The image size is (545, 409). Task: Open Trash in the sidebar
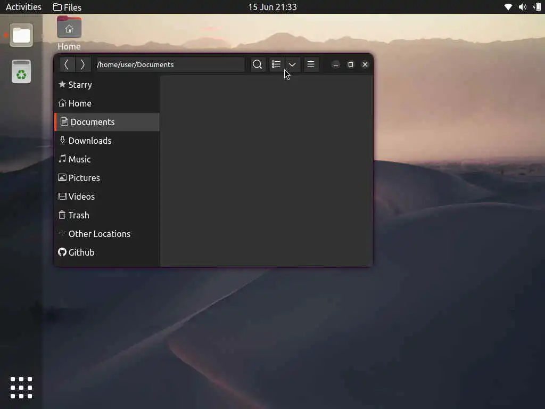pyautogui.click(x=107, y=215)
